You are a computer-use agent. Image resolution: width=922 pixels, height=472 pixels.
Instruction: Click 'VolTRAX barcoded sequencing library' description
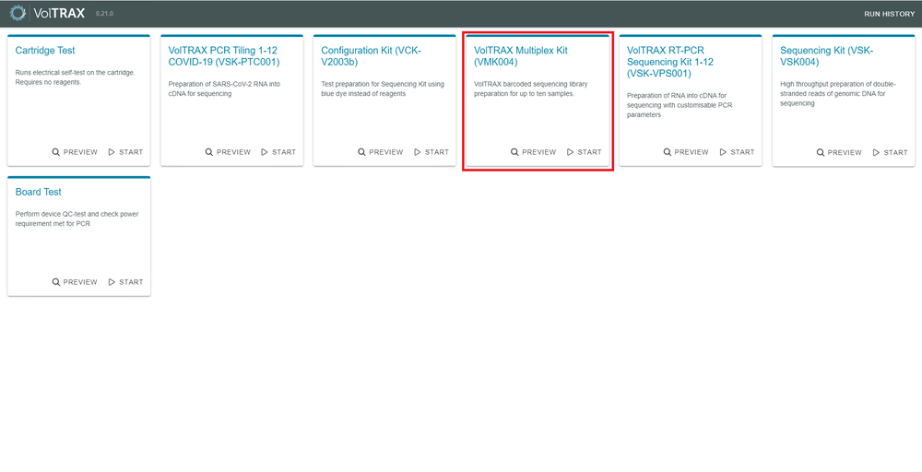[530, 88]
